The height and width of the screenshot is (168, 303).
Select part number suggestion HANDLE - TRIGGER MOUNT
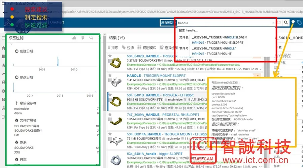[212, 54]
